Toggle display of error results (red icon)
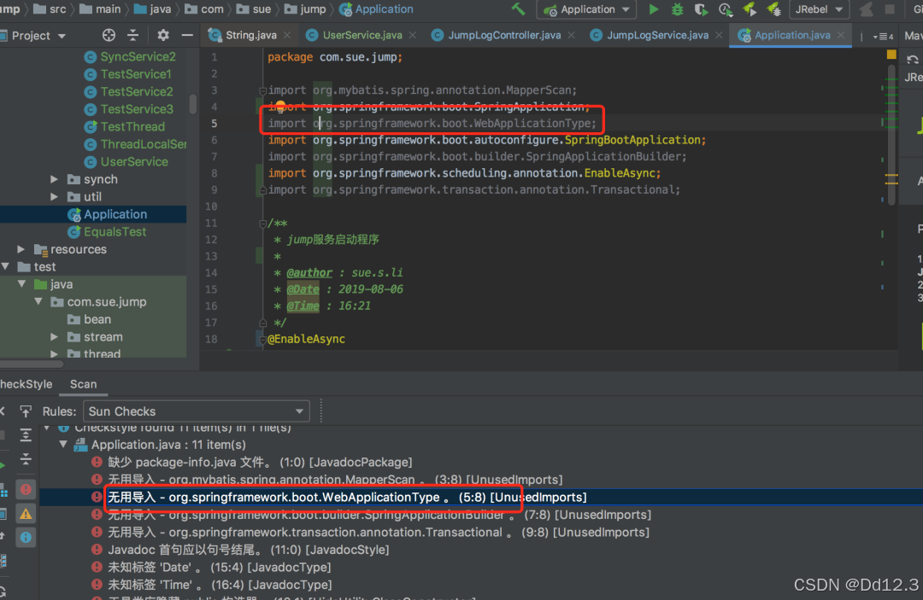 point(26,489)
